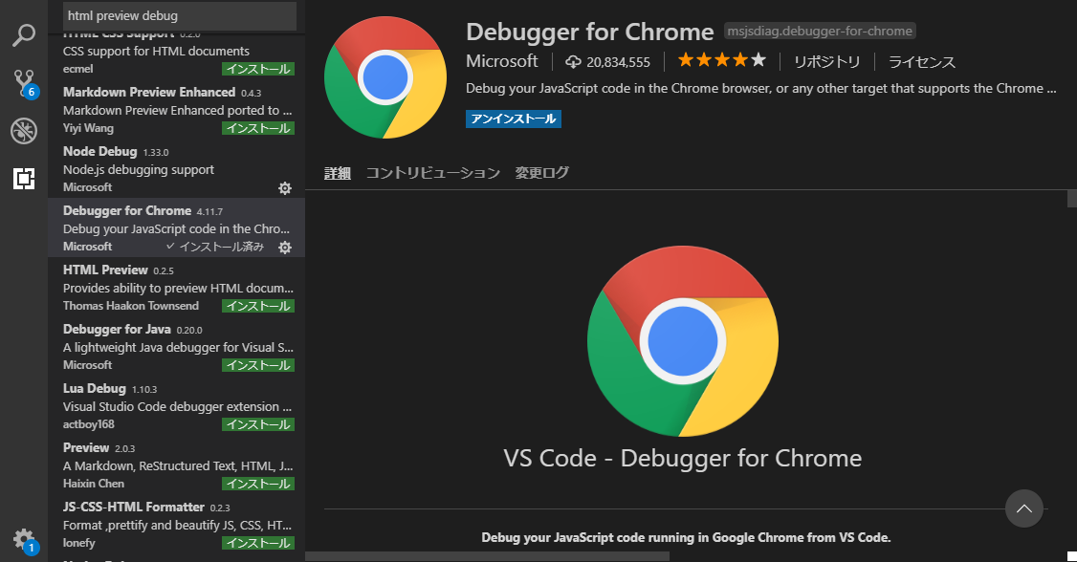Viewport: 1077px width, 562px height.
Task: Click gear icon for Debugger for Chrome
Action: coord(284,248)
